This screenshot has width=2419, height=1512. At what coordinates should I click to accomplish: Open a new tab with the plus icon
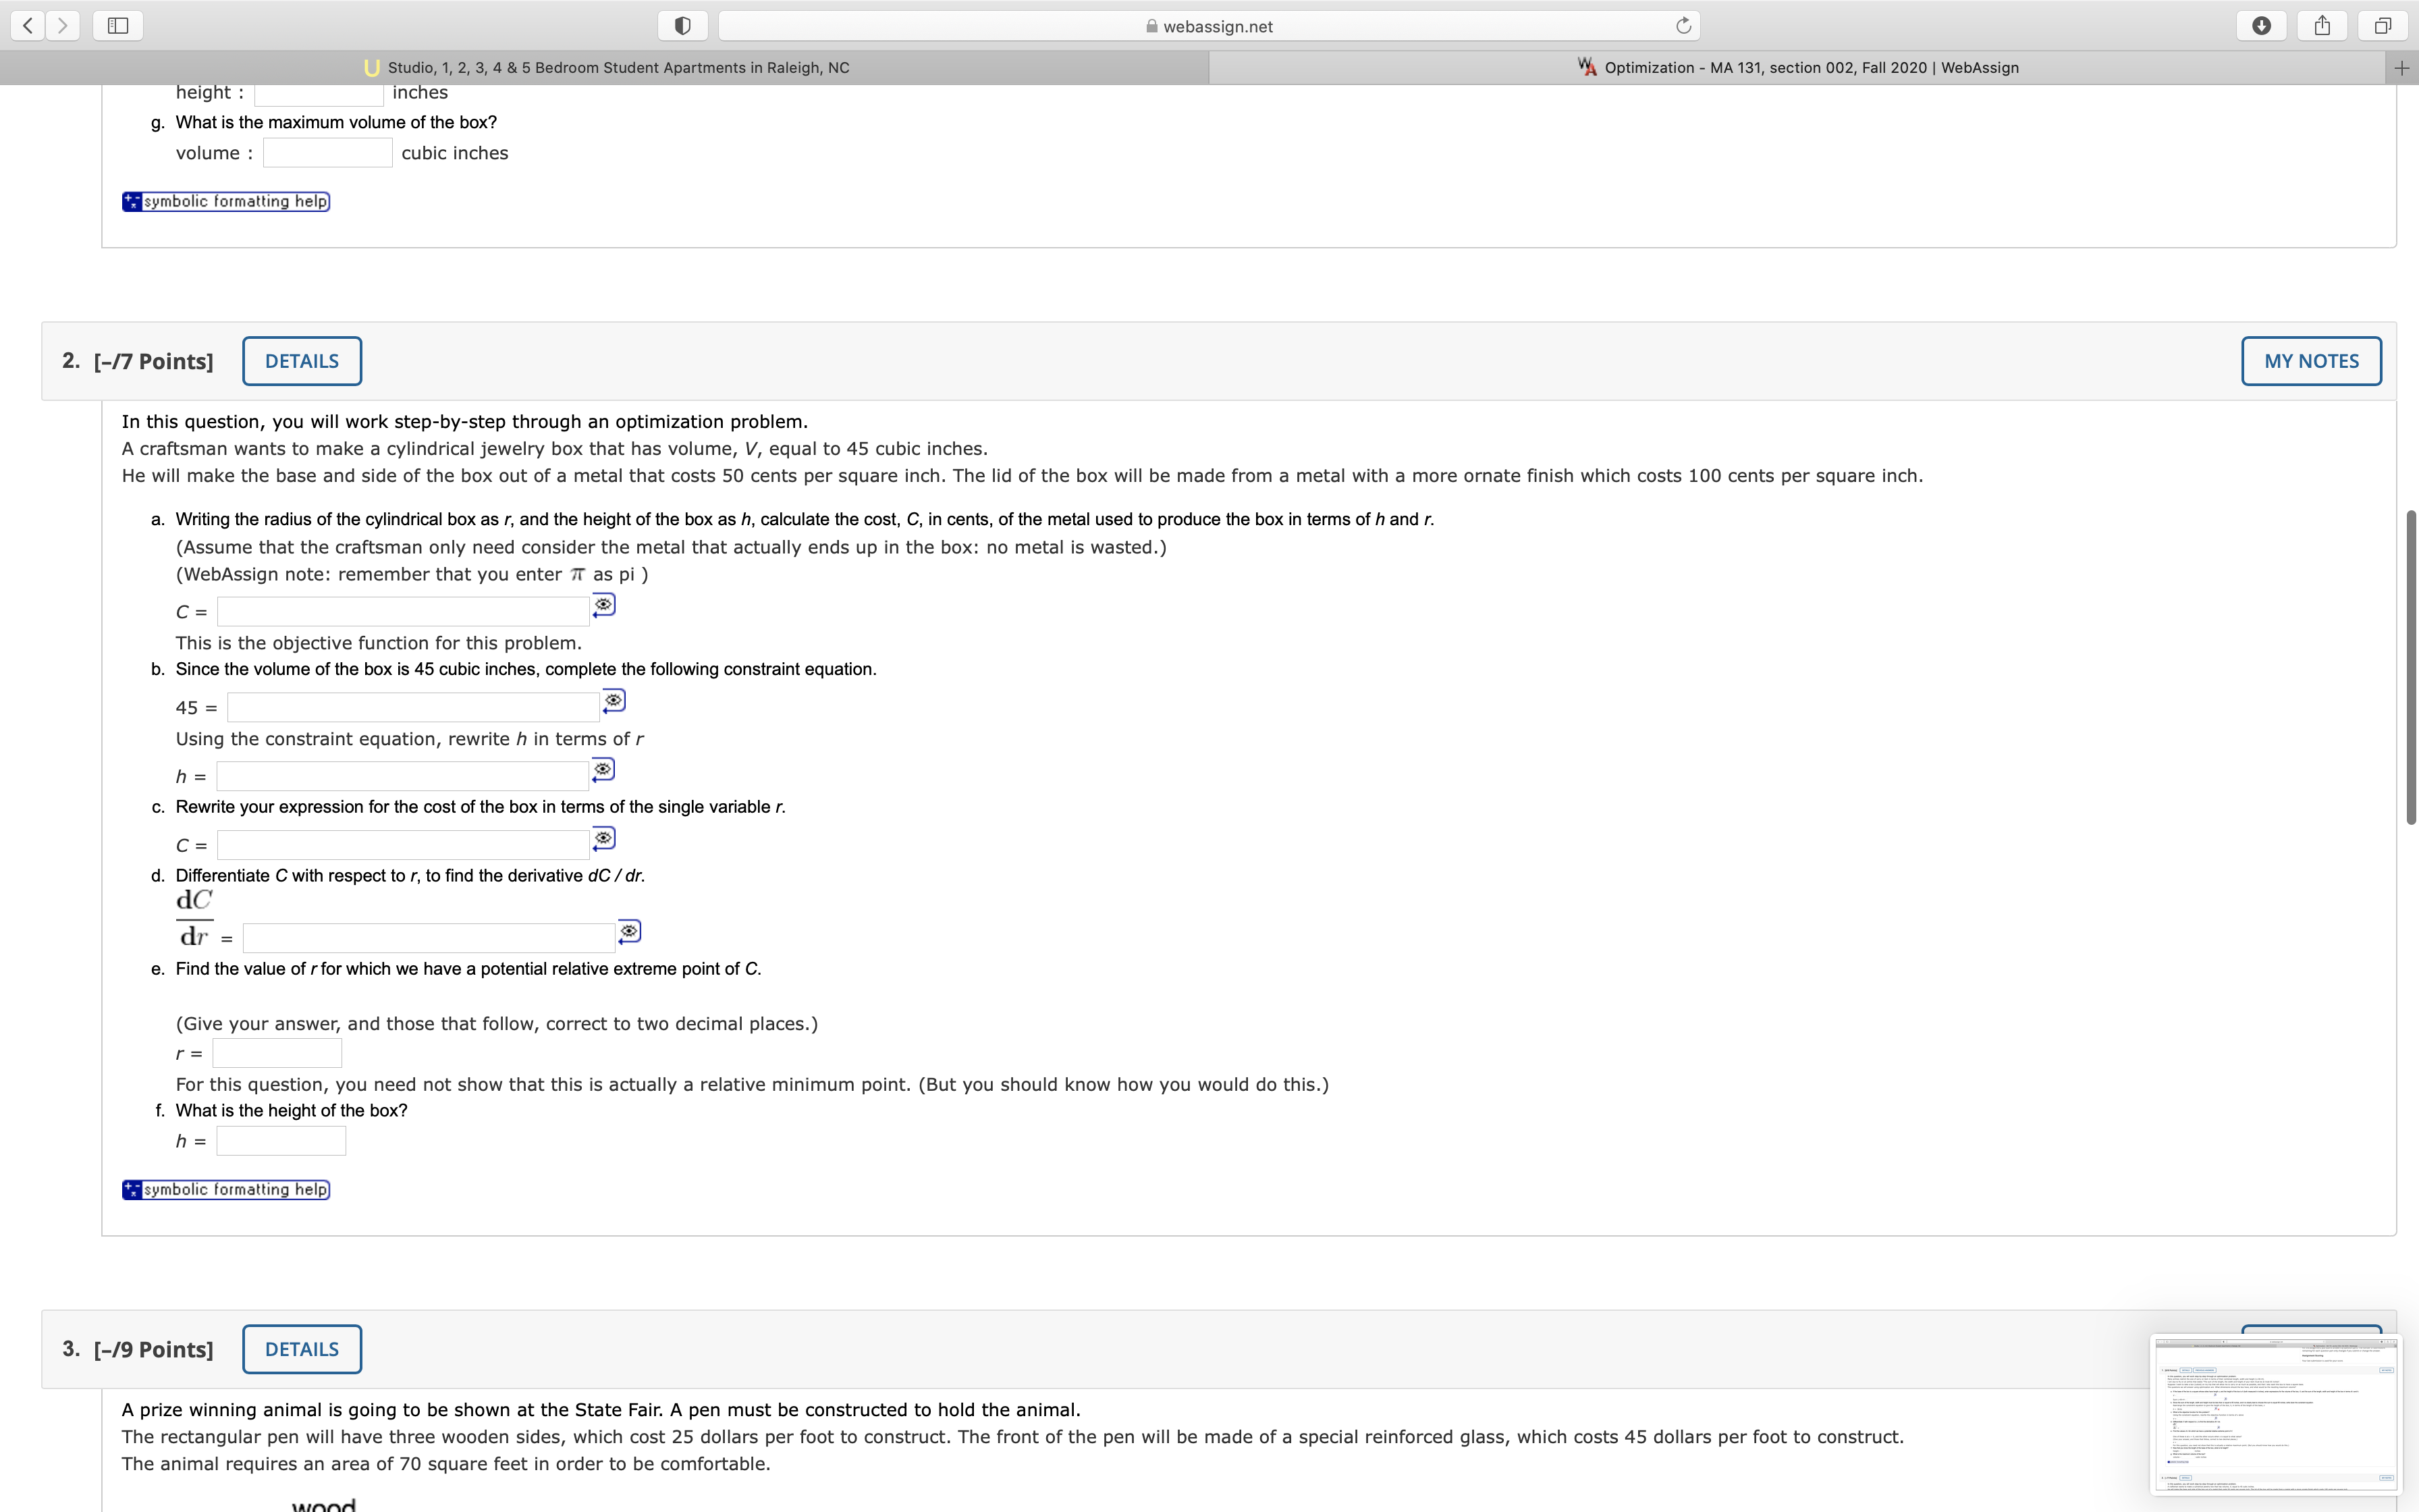2403,67
